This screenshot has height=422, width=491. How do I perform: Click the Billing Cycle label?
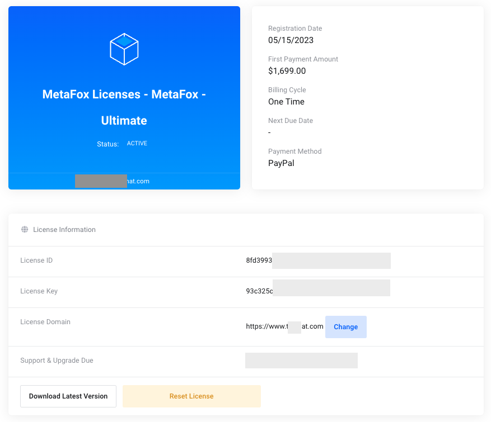(287, 90)
